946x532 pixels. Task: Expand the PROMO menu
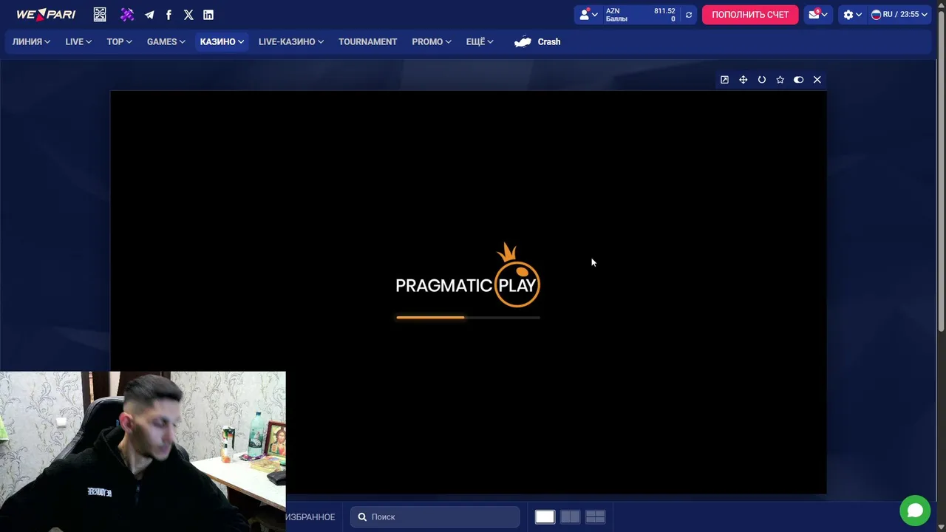pos(432,42)
